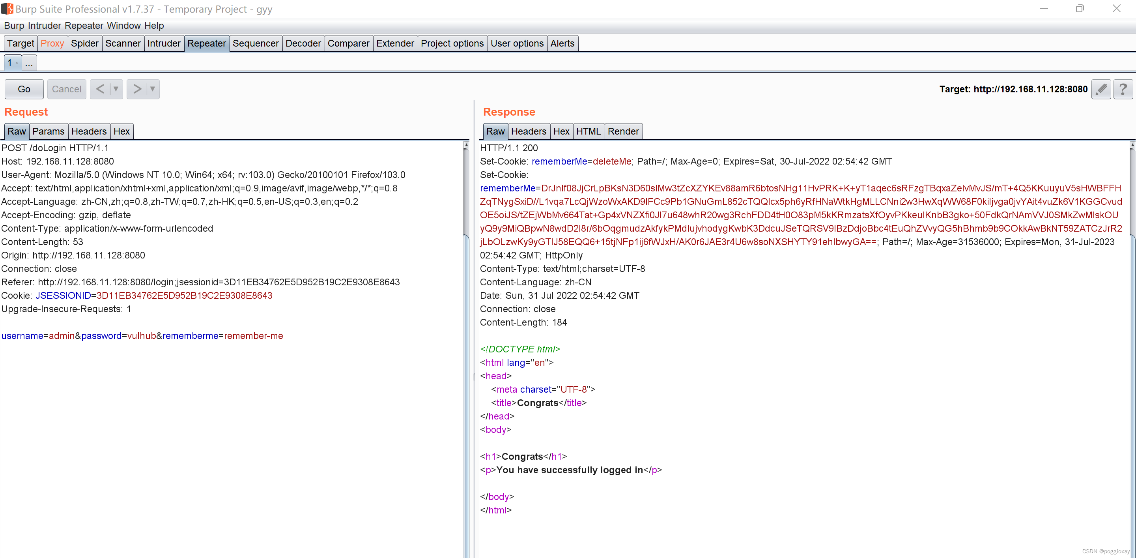Click the password=vulhub parameter

pos(119,336)
